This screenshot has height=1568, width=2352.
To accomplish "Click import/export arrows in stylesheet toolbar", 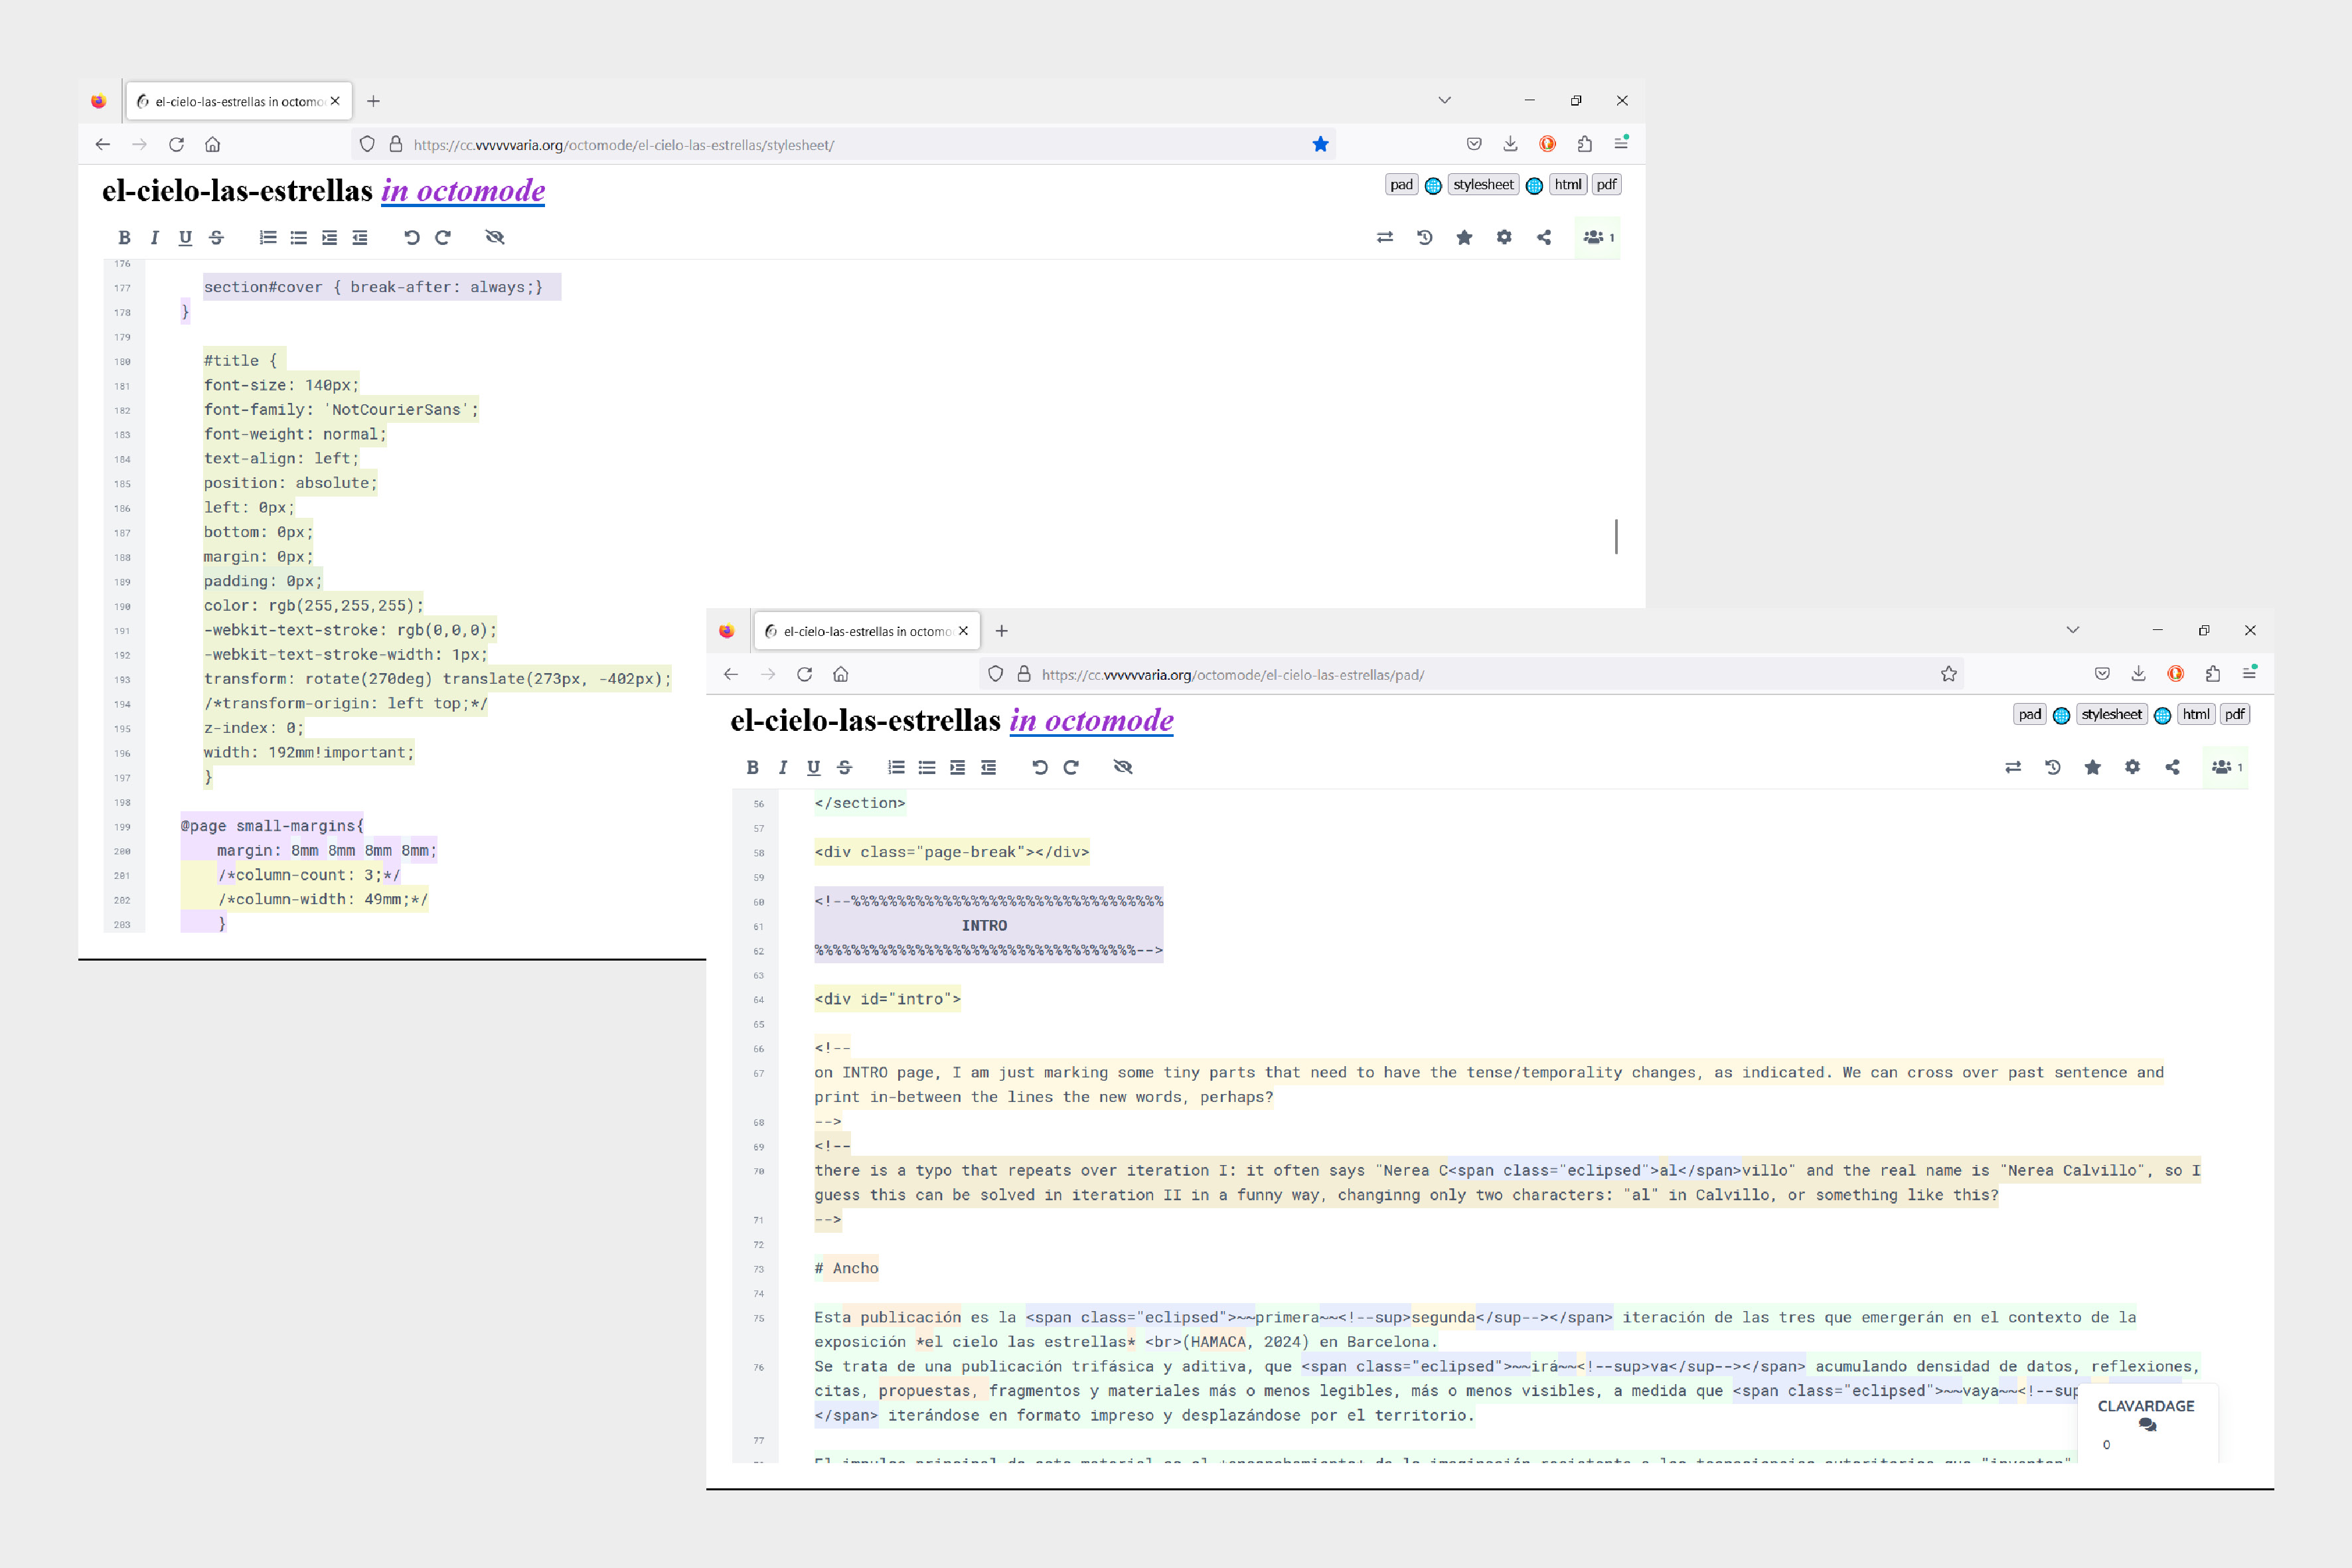I will pyautogui.click(x=1385, y=237).
